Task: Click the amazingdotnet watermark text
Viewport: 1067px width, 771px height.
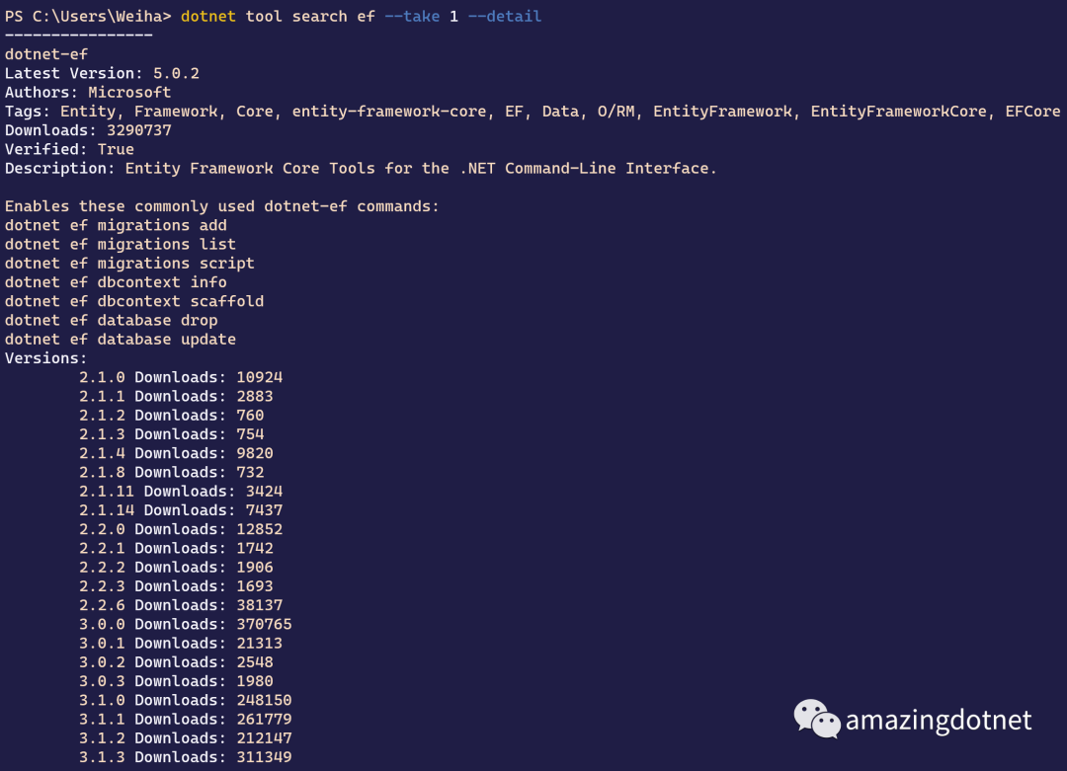Action: (x=939, y=721)
